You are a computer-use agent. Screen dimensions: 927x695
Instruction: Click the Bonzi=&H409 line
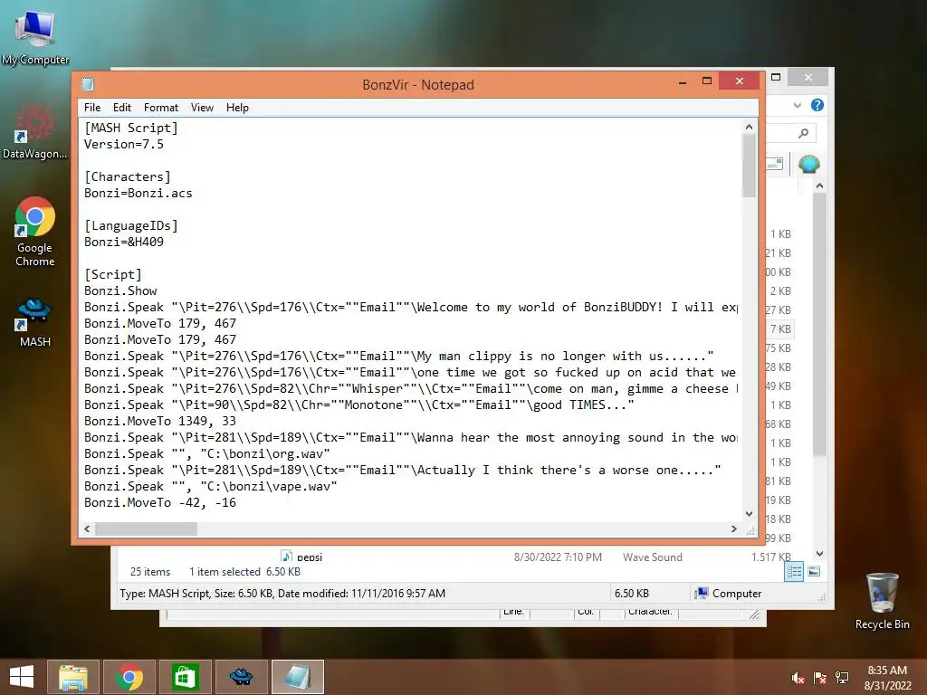pos(123,242)
